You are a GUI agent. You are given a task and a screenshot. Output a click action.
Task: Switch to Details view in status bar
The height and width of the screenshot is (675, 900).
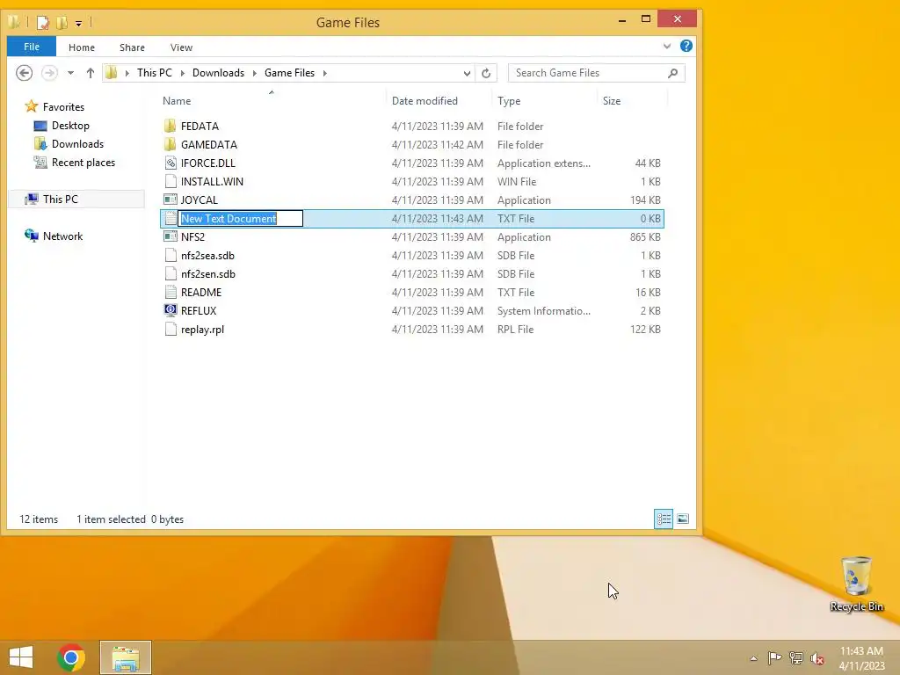point(664,519)
